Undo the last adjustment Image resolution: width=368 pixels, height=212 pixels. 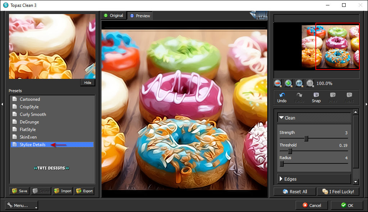tap(282, 98)
